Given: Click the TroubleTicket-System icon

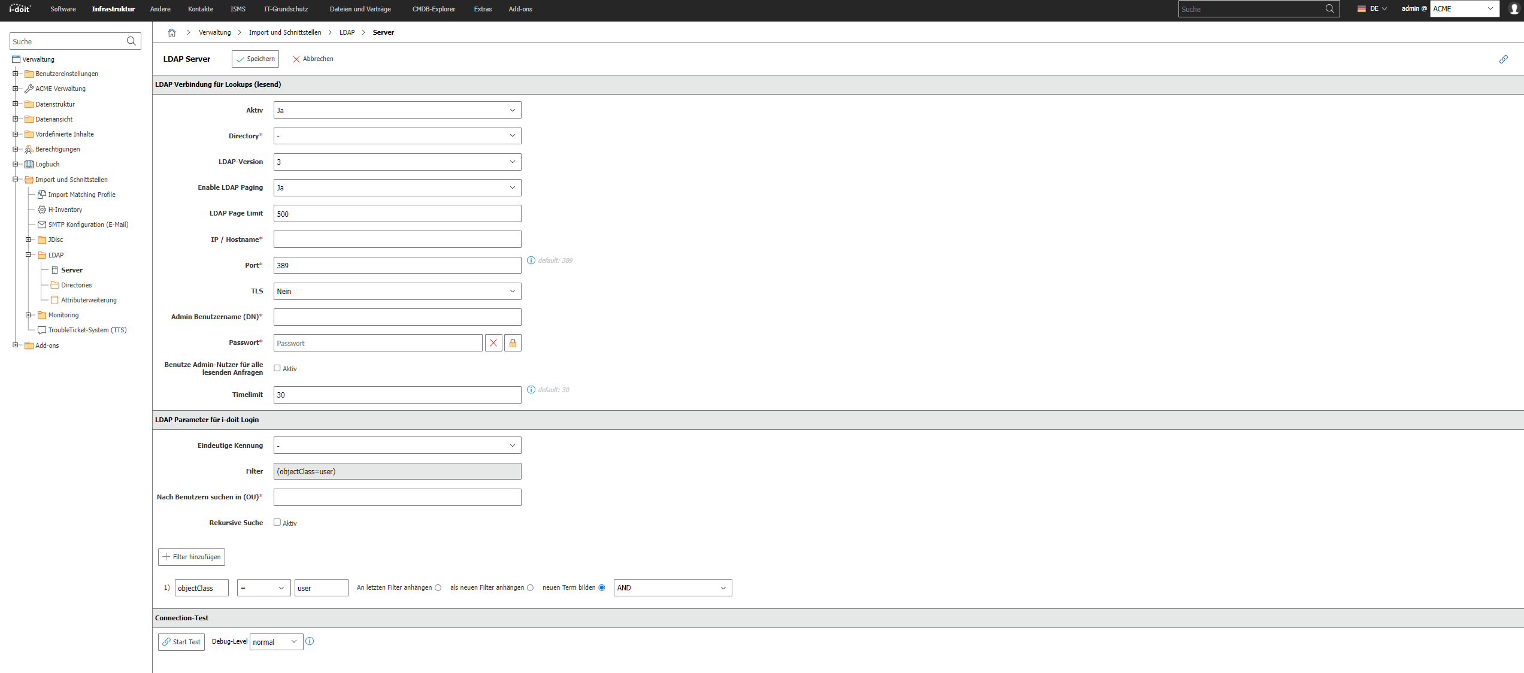Looking at the screenshot, I should (x=42, y=330).
